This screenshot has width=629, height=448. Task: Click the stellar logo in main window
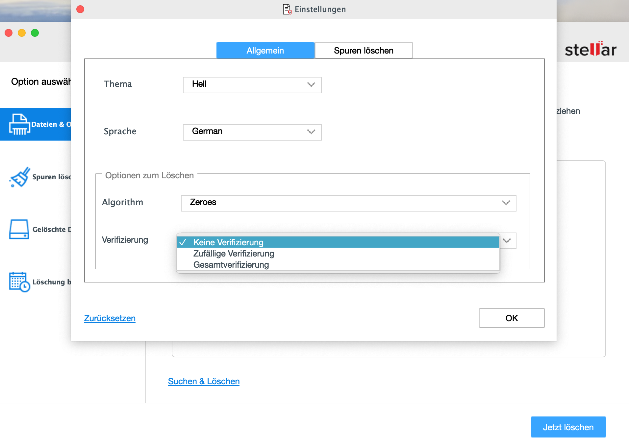click(x=591, y=49)
